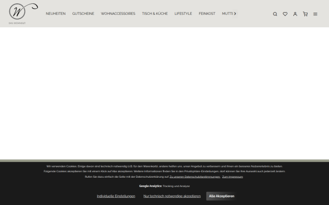Open the Feinkost category
The image size is (329, 205).
click(207, 14)
